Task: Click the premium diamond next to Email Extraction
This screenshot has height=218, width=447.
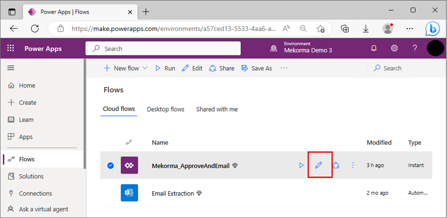Action: [199, 193]
